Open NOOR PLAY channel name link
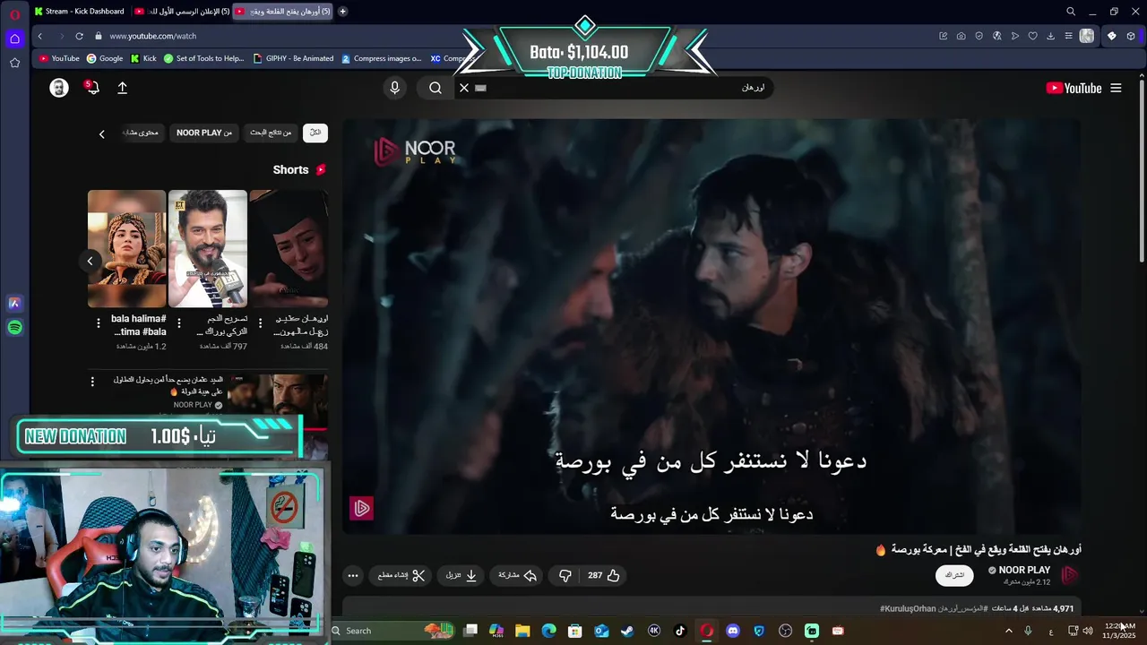The width and height of the screenshot is (1147, 645). [x=1024, y=570]
